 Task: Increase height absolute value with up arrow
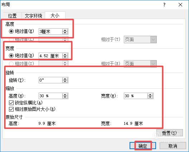[65, 30]
